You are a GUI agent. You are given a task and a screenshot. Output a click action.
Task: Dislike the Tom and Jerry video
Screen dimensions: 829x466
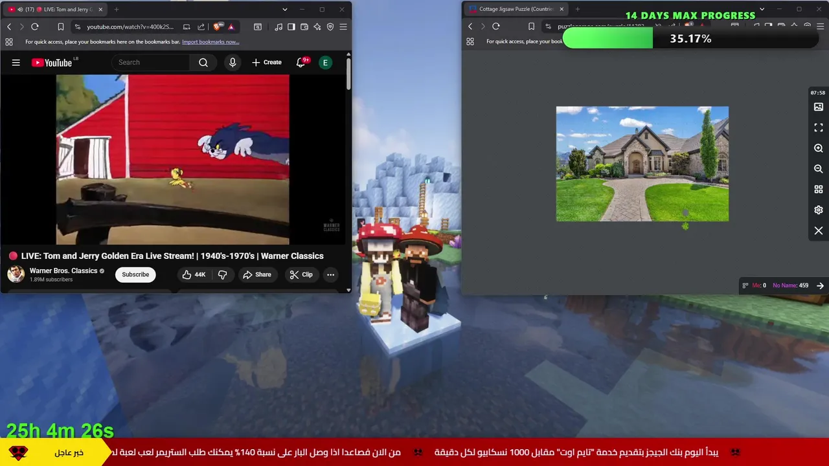222,274
